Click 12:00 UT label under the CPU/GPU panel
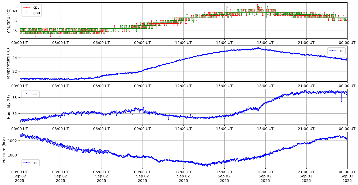Viewport: 358px width, 185px height. 183,43
